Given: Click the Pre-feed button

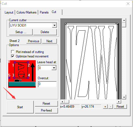Looking at the screenshot, I should tap(46, 110).
